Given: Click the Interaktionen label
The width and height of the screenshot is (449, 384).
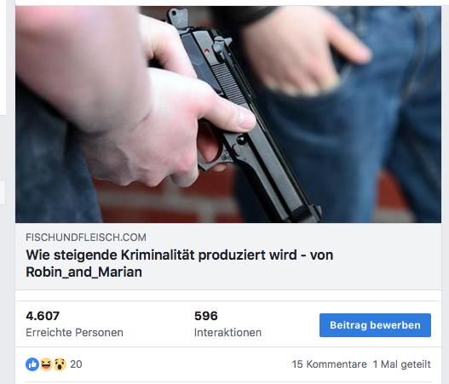Looking at the screenshot, I should tap(228, 333).
